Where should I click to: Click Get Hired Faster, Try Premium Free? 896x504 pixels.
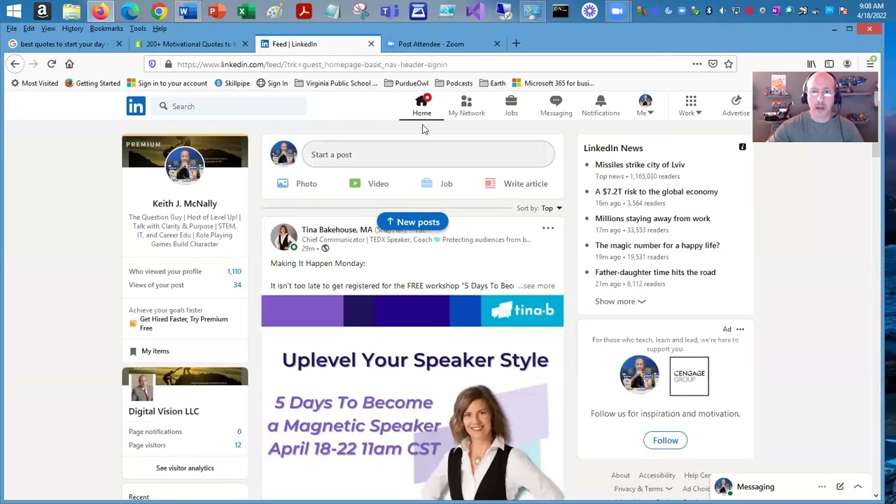[183, 323]
